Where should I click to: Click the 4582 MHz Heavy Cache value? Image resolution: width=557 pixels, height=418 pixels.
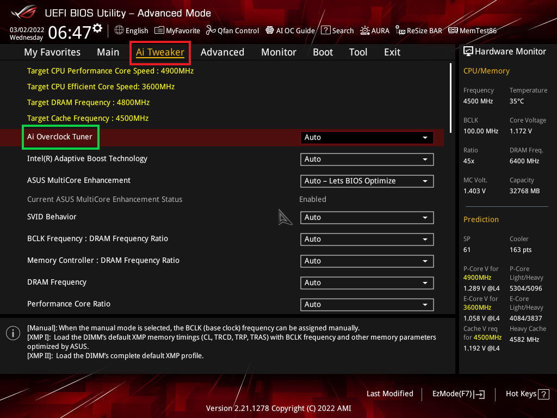pyautogui.click(x=524, y=340)
